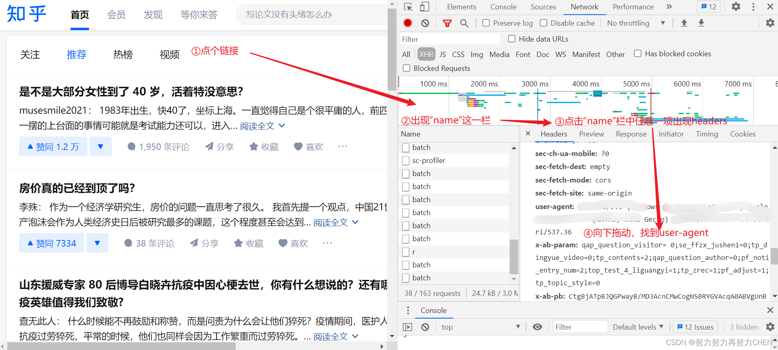Open console drawer three-dot menu
The height and width of the screenshot is (350, 778).
point(408,310)
